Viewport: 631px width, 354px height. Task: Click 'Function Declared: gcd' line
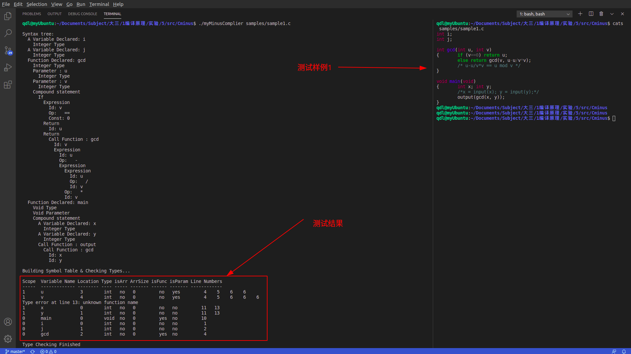[57, 60]
